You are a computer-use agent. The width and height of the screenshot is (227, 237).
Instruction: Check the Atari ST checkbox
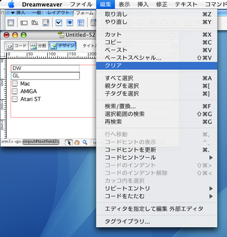(15, 99)
